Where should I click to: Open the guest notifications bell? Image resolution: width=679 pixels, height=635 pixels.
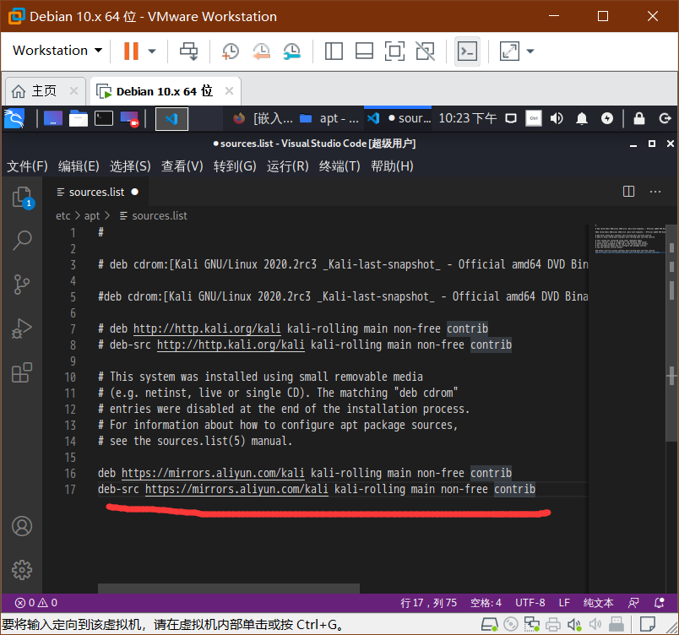(x=582, y=118)
